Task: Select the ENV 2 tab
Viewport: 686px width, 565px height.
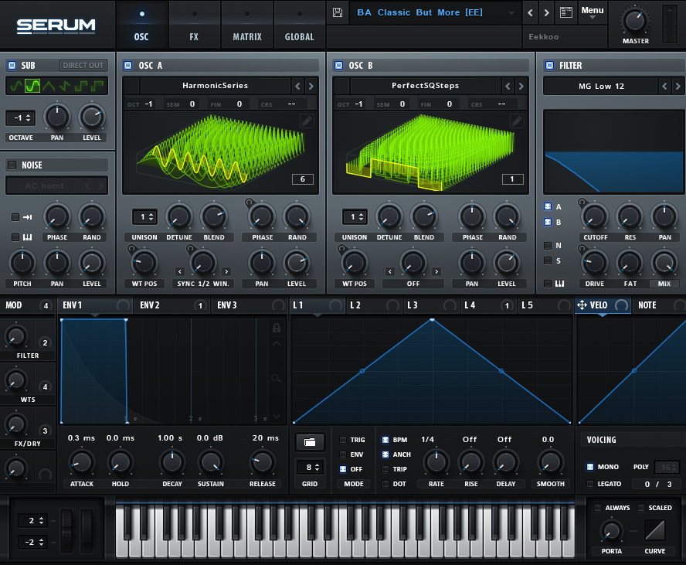Action: pos(172,305)
